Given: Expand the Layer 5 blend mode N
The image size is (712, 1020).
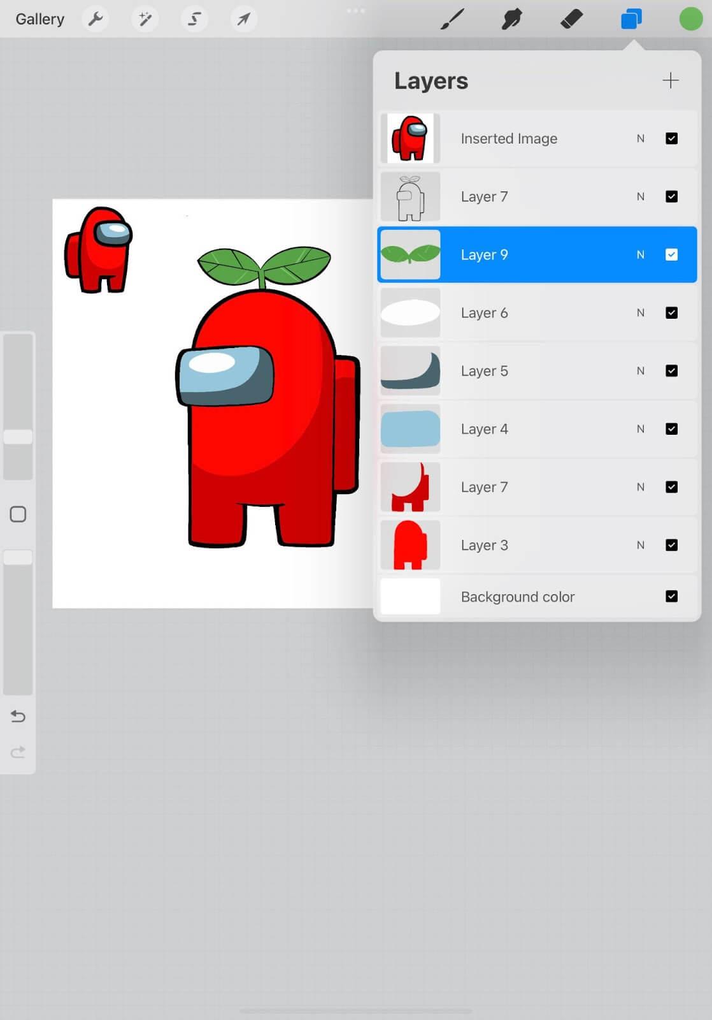Looking at the screenshot, I should (641, 370).
